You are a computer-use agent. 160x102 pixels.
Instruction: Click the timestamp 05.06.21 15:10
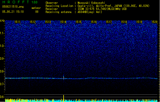tap(13, 12)
